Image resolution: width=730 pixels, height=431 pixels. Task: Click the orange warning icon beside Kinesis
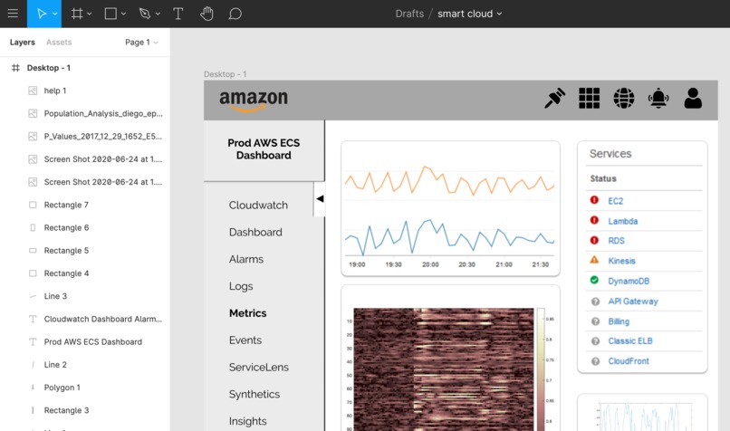point(594,260)
